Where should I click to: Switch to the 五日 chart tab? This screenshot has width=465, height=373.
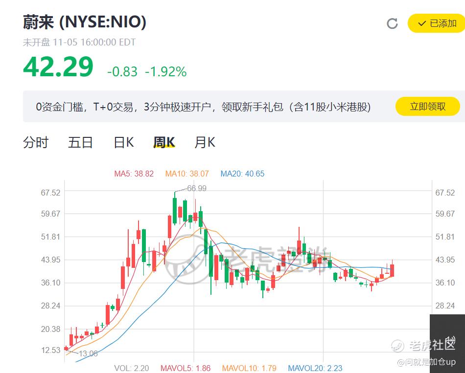click(x=80, y=143)
